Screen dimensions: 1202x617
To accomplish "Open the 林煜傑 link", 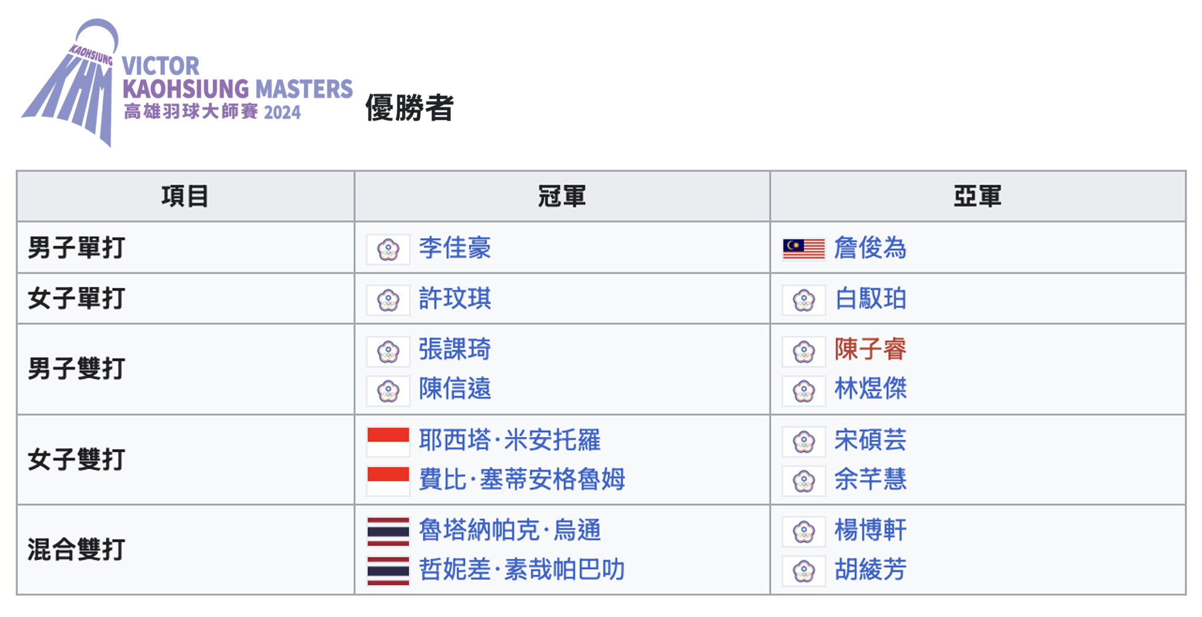I will pyautogui.click(x=870, y=389).
